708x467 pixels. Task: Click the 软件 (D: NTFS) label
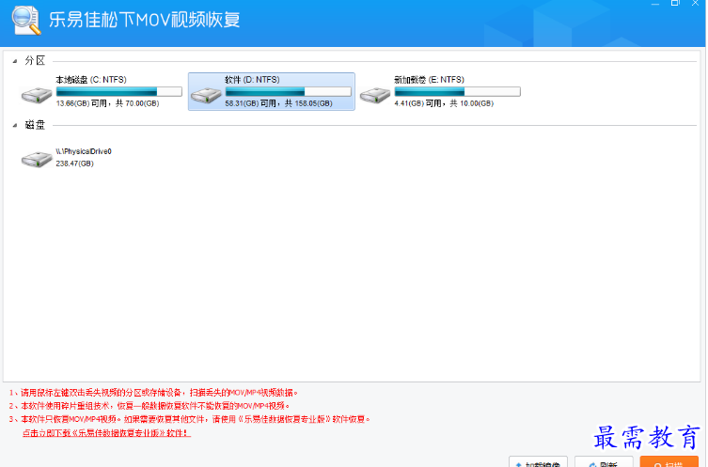point(252,80)
